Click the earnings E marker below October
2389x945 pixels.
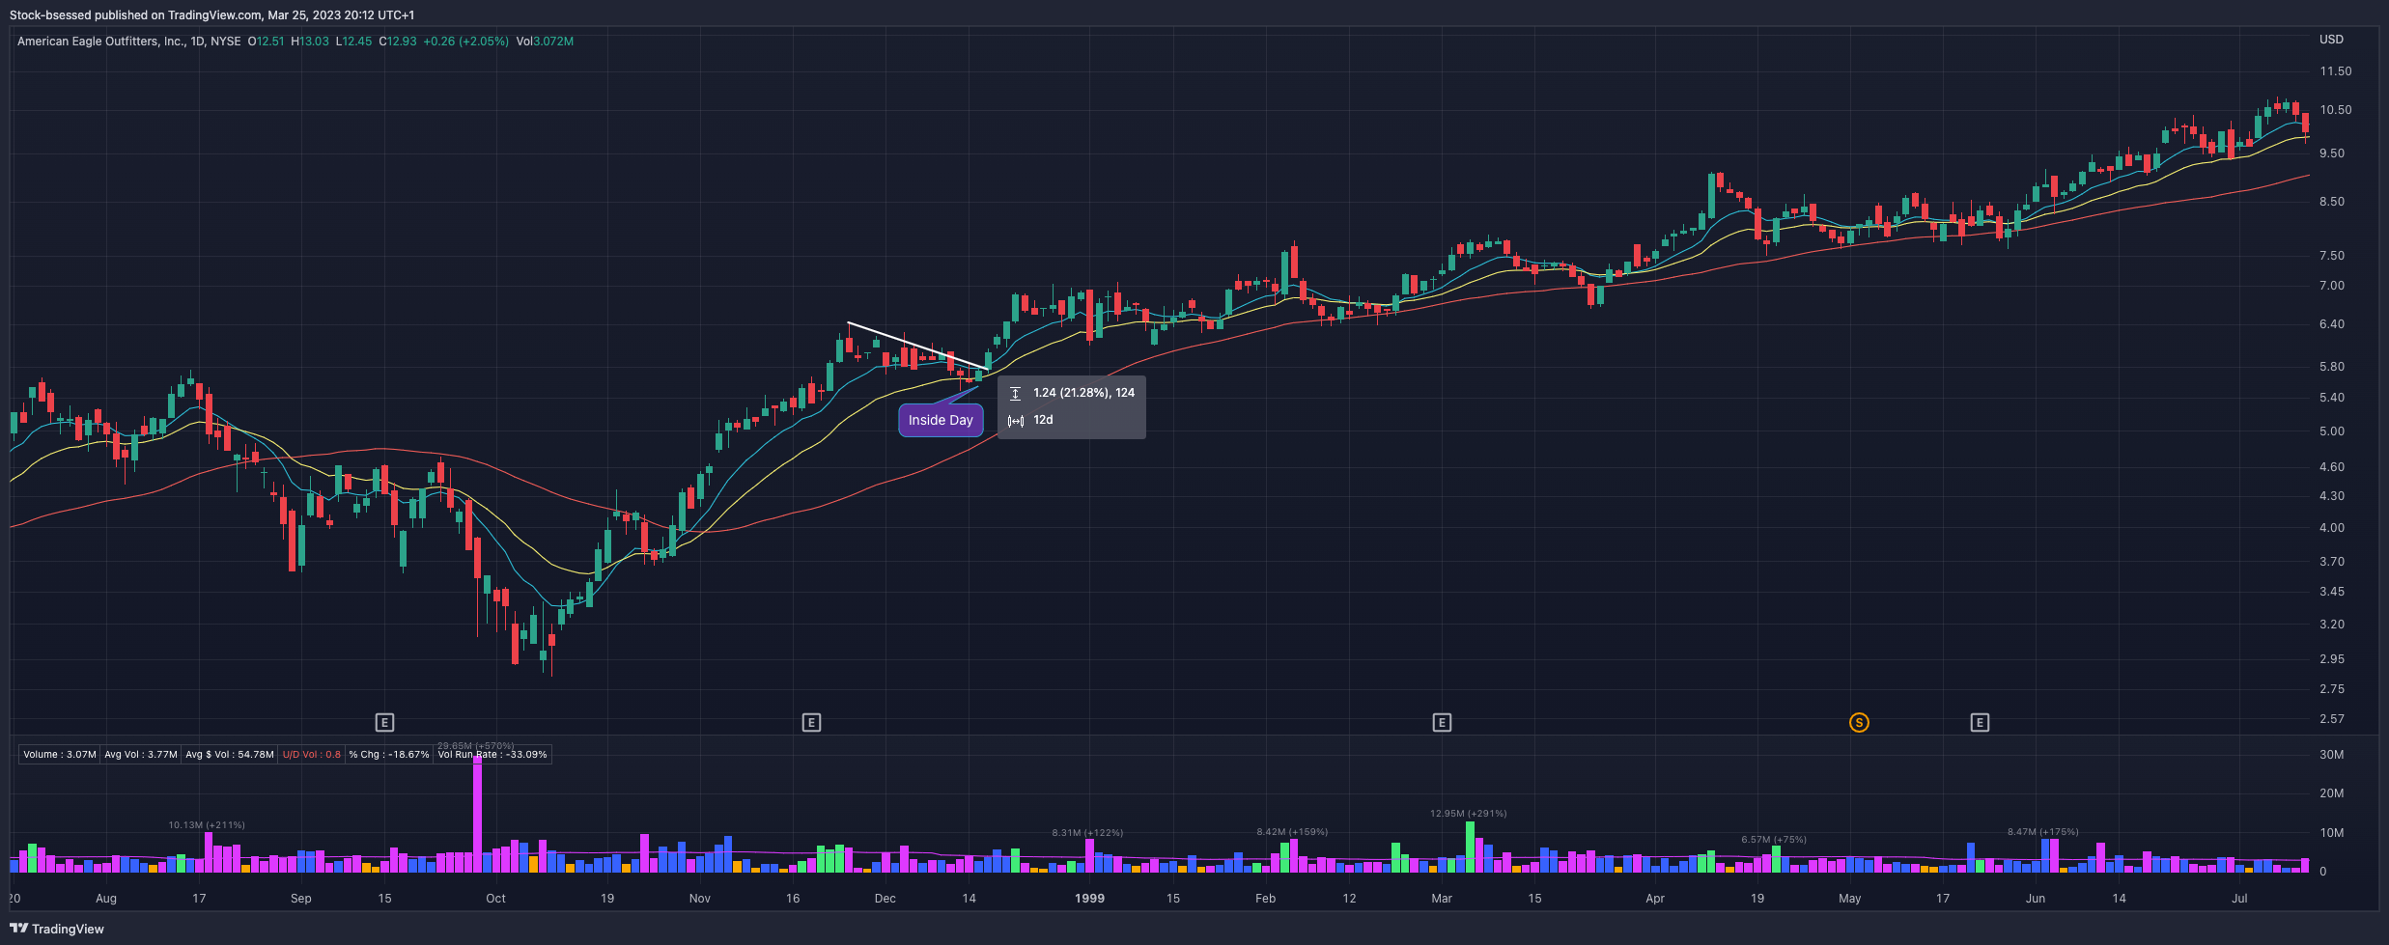385,721
